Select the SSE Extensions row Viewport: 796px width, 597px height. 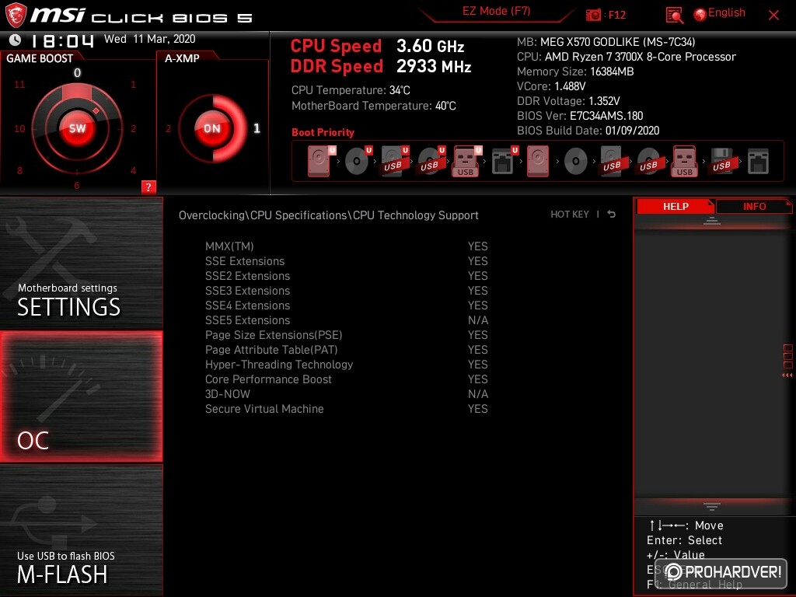[x=346, y=261]
